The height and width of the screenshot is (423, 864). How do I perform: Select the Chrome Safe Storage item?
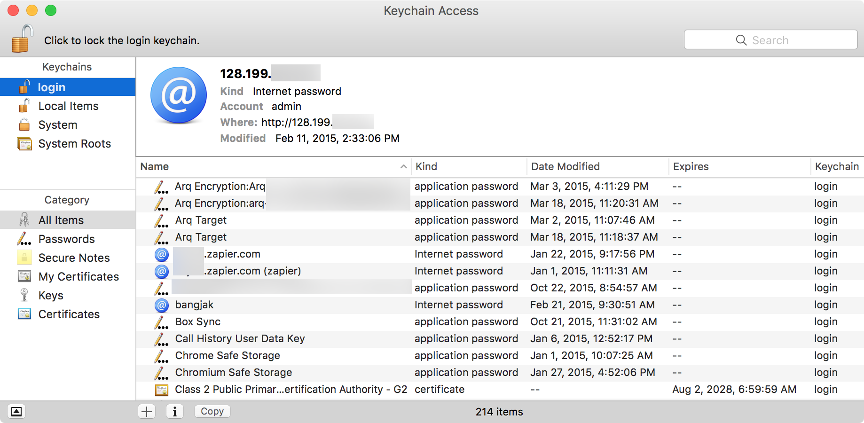coord(228,356)
